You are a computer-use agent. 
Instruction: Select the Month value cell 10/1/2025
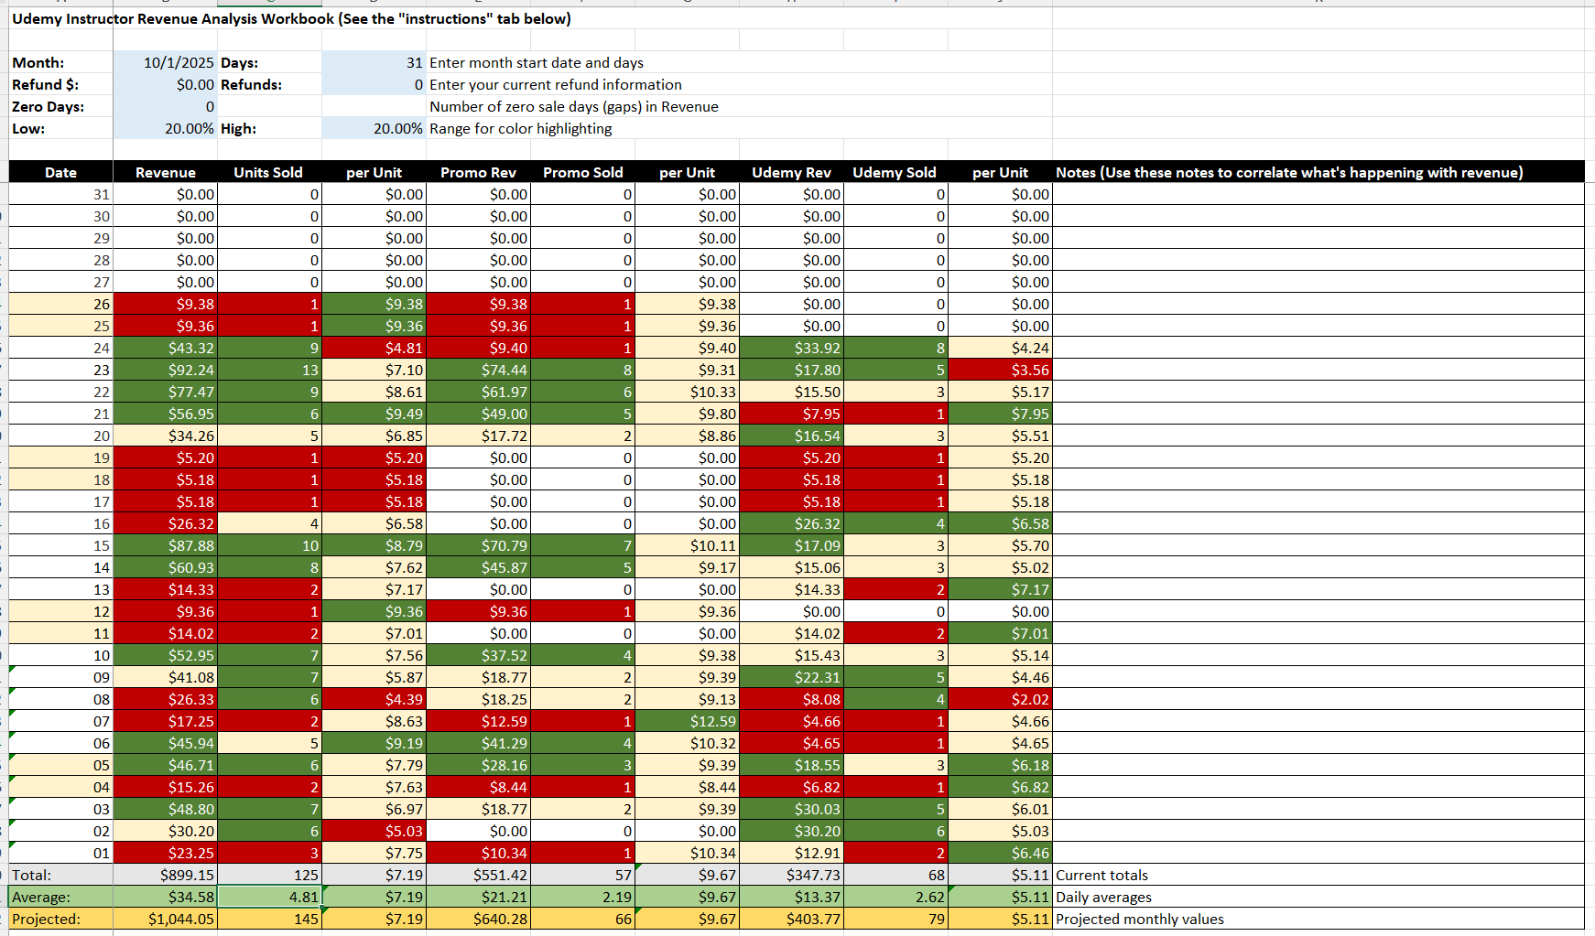click(165, 62)
